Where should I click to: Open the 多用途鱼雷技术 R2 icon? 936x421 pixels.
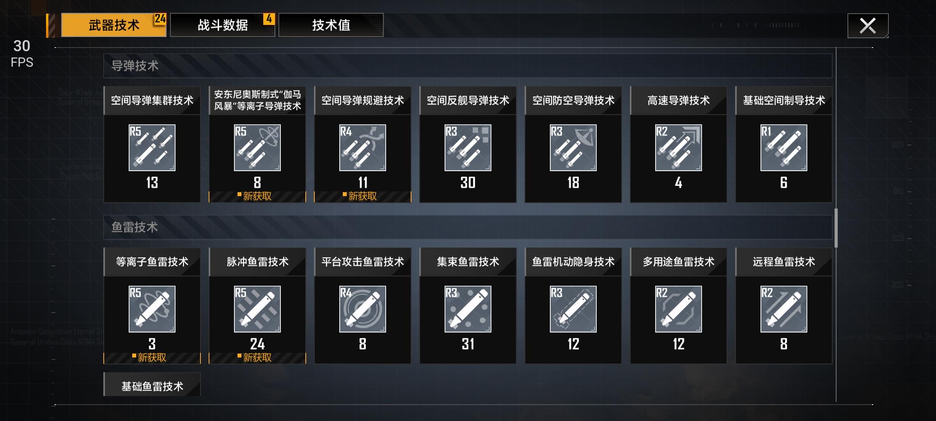[679, 309]
